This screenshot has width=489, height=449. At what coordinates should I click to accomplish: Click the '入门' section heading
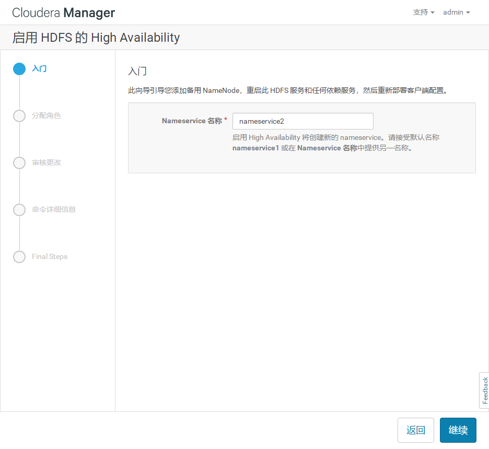[x=137, y=71]
